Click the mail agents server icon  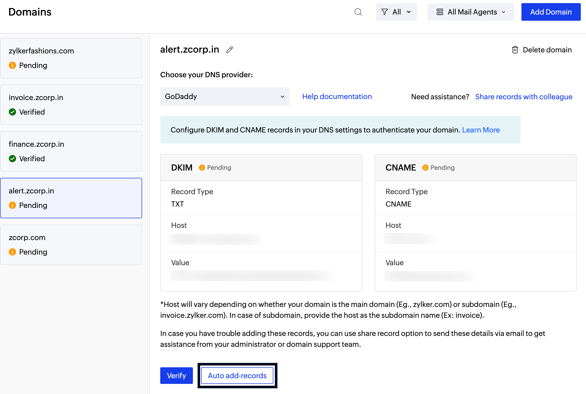[440, 12]
